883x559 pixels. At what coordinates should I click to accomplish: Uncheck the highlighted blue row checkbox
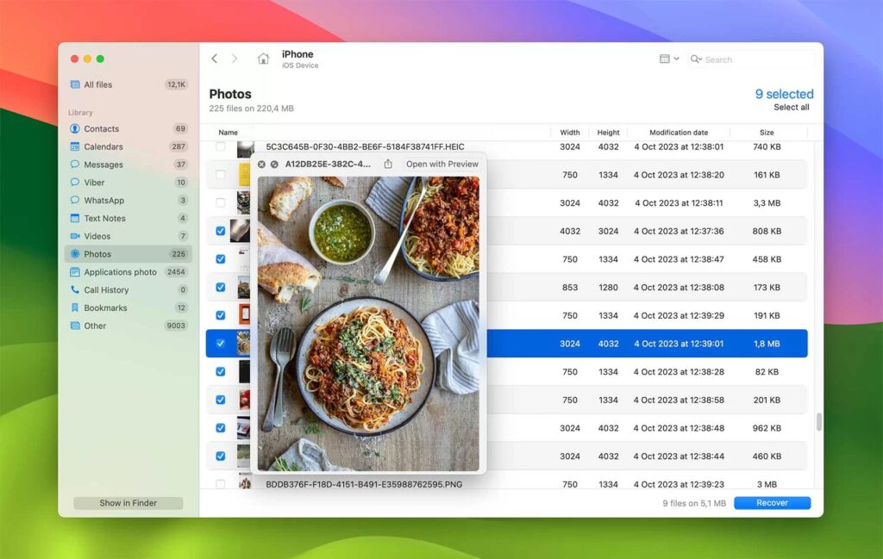221,344
